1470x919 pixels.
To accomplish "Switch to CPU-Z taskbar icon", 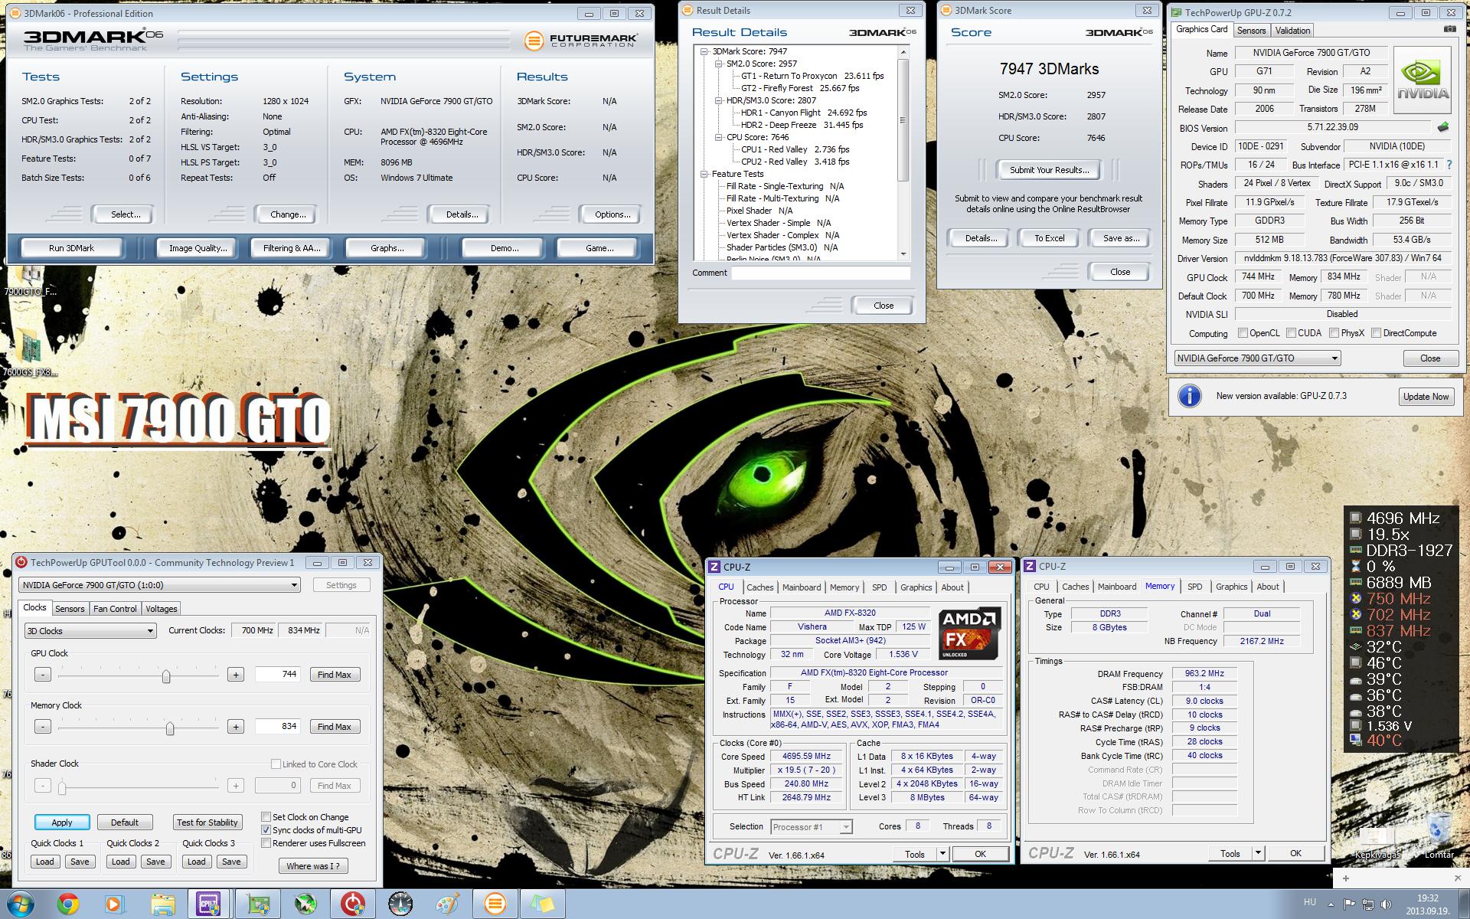I will [208, 904].
